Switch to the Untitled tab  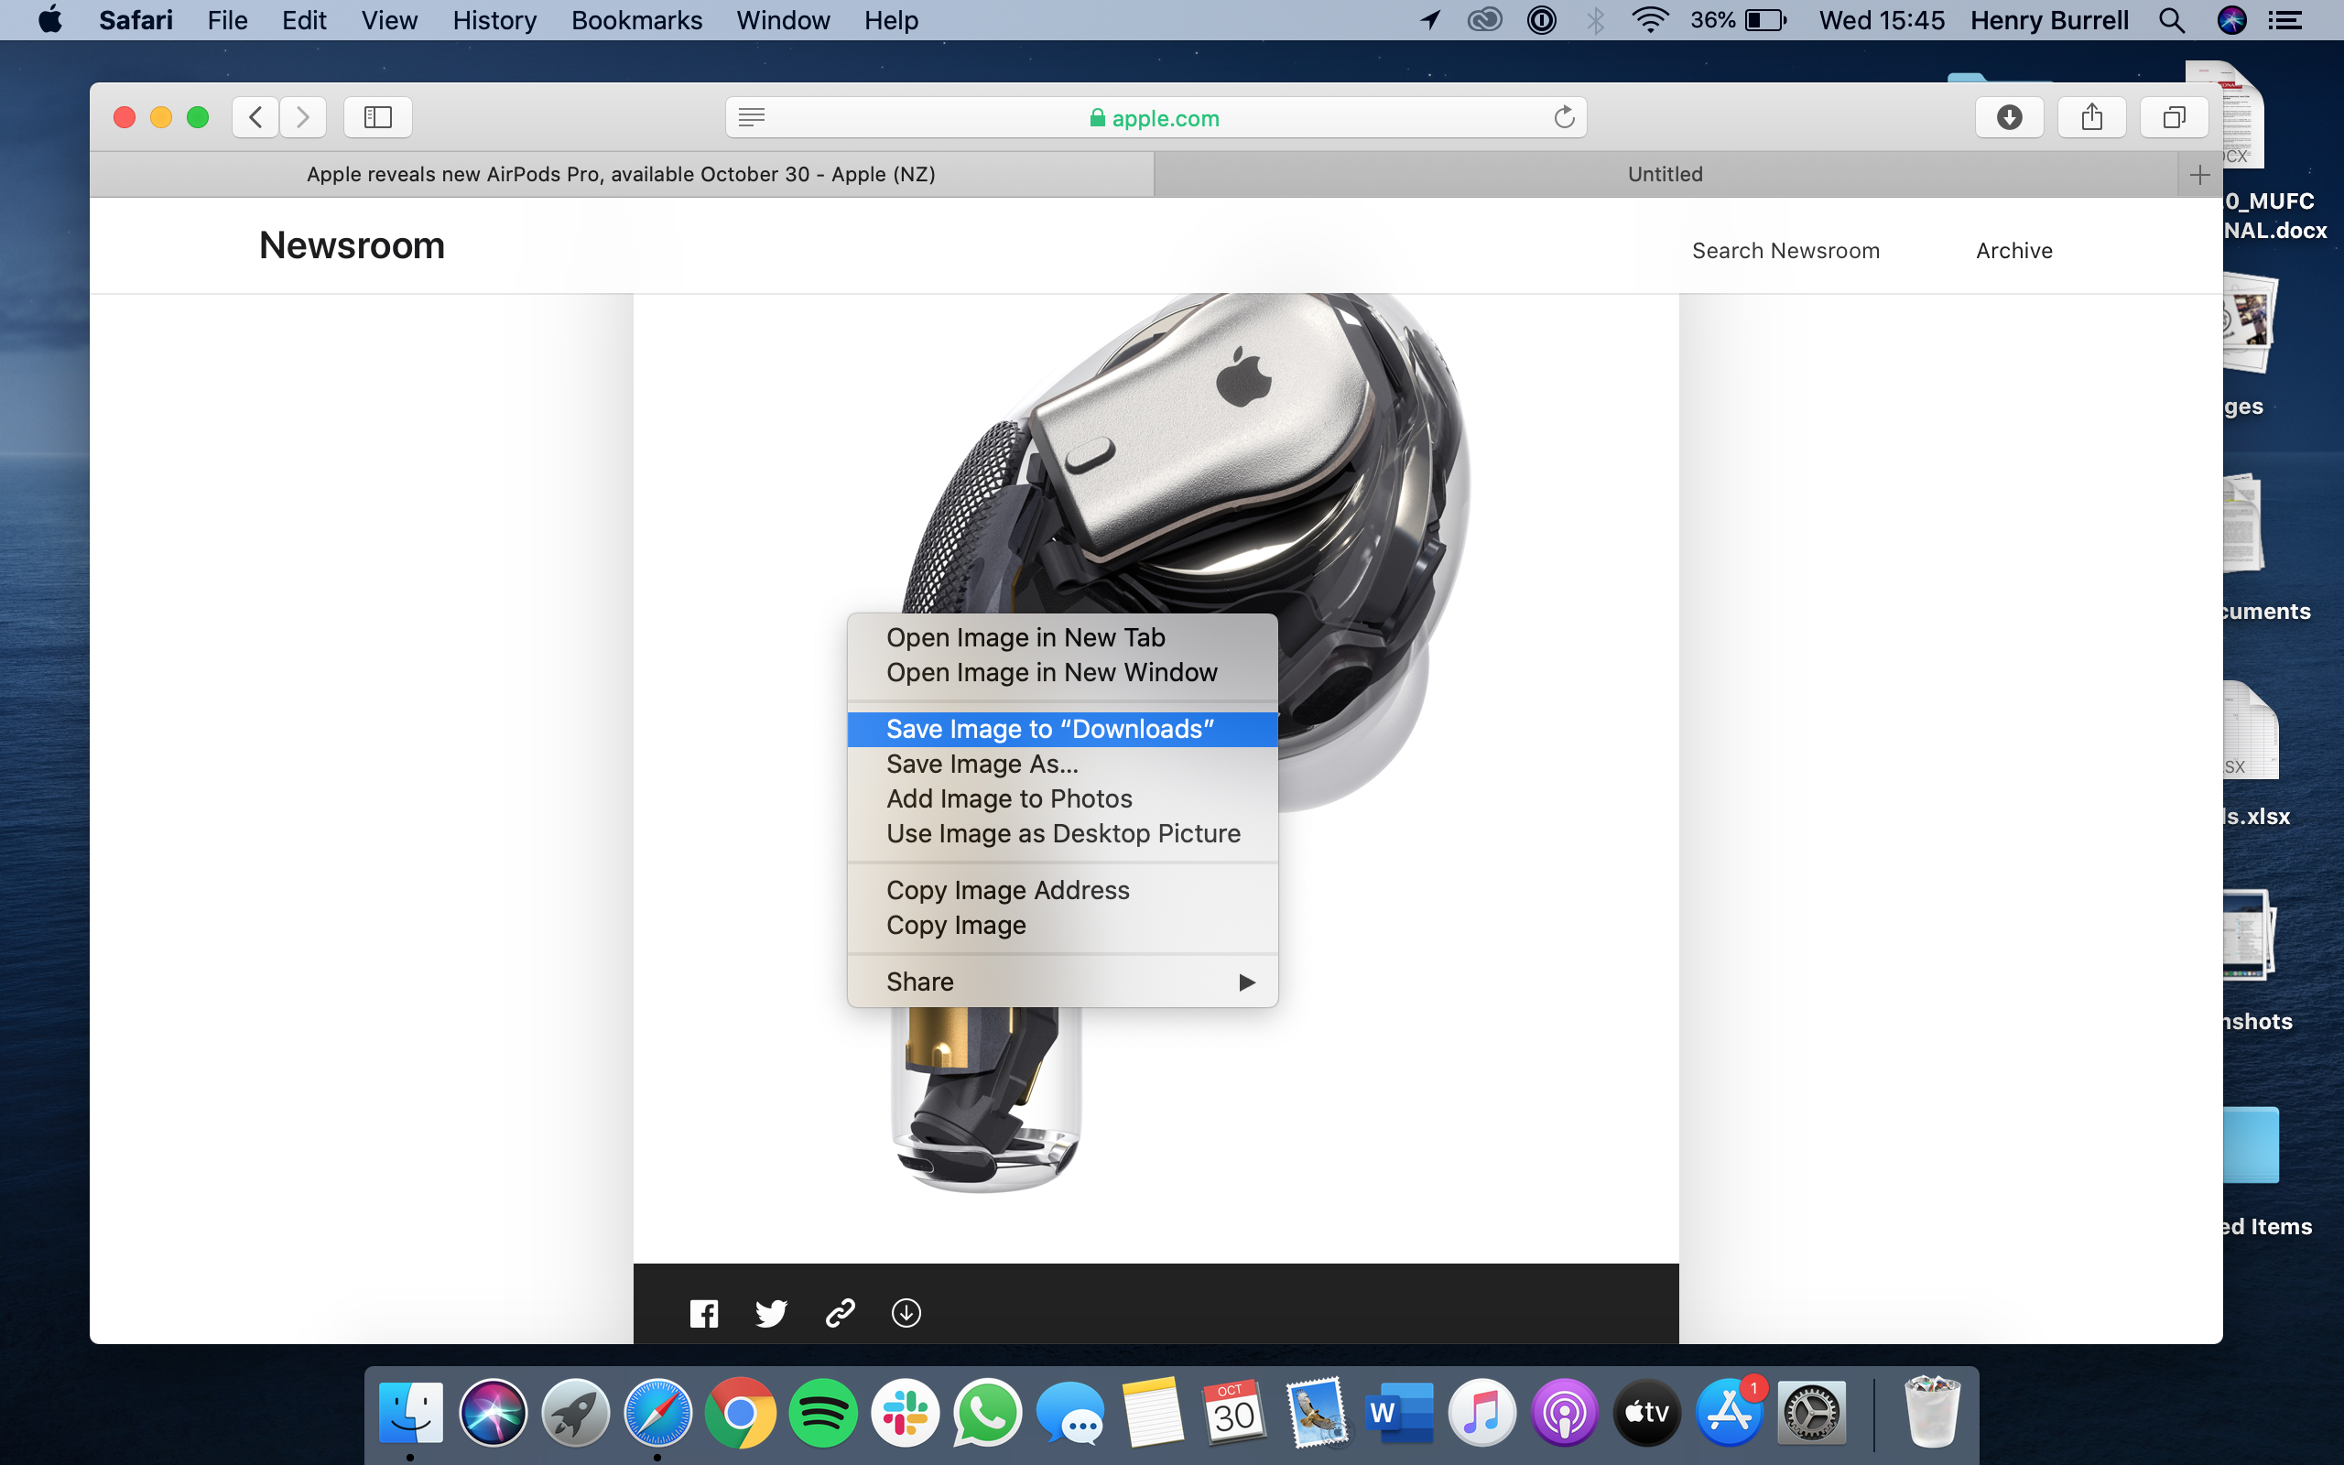point(1665,174)
